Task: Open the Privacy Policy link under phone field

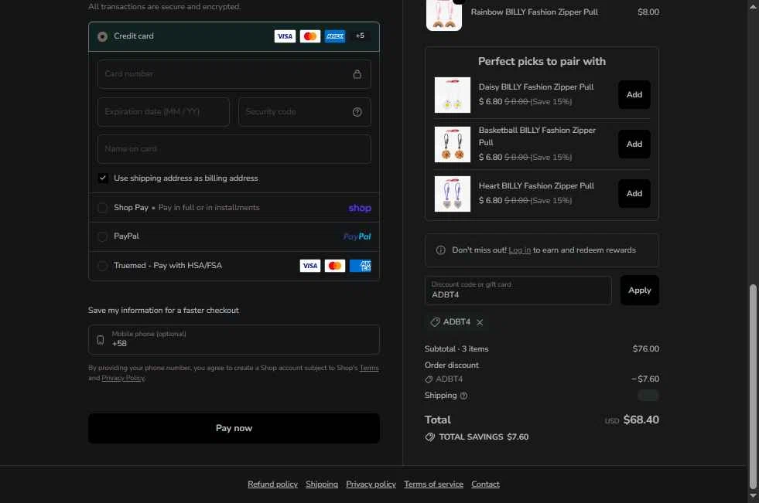Action: (x=123, y=378)
